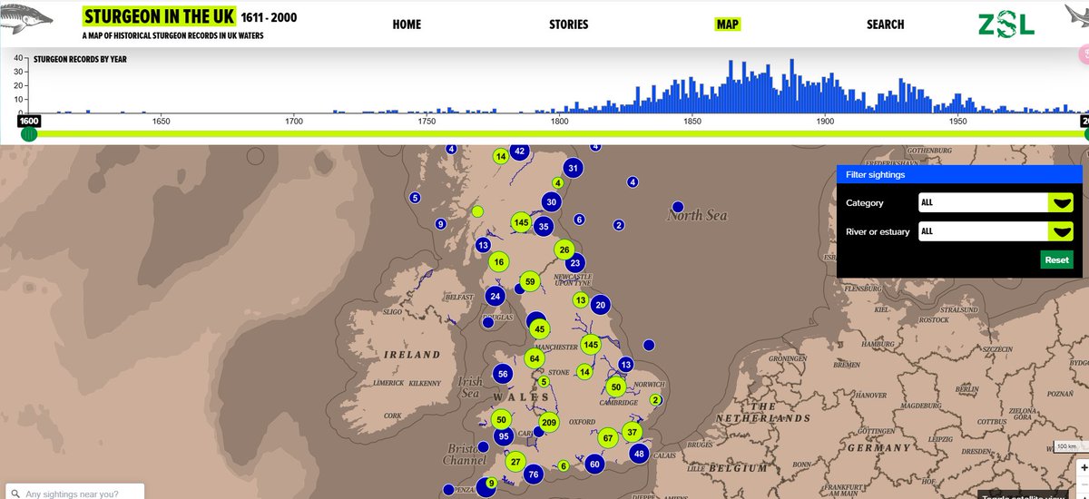Click the blue 30 cluster marker
Image resolution: width=1089 pixels, height=499 pixels.
point(552,202)
